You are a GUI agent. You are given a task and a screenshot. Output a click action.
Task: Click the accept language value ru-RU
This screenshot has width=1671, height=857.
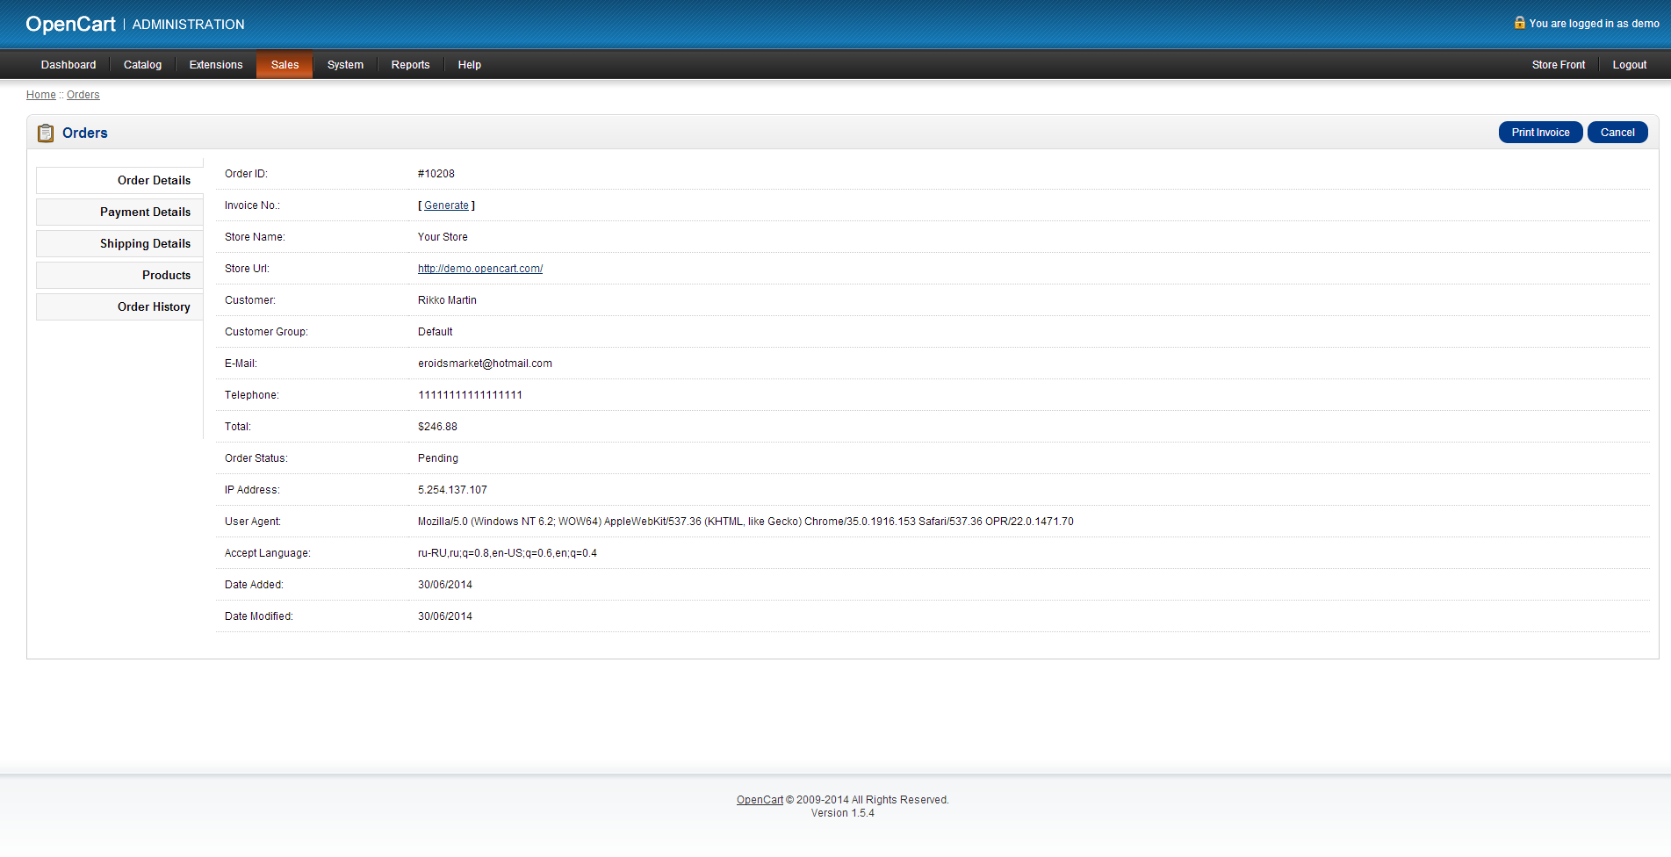508,553
